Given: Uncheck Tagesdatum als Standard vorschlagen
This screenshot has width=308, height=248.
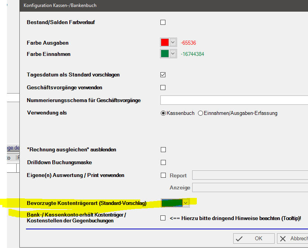Looking at the screenshot, I should (163, 75).
